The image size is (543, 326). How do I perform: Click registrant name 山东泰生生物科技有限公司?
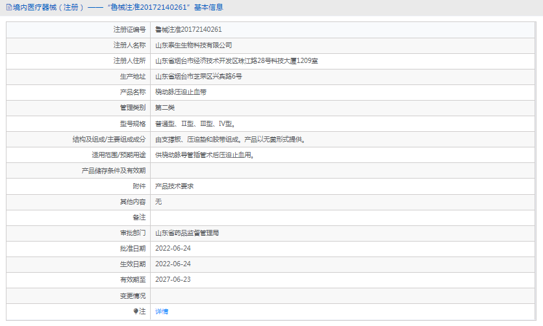point(194,45)
